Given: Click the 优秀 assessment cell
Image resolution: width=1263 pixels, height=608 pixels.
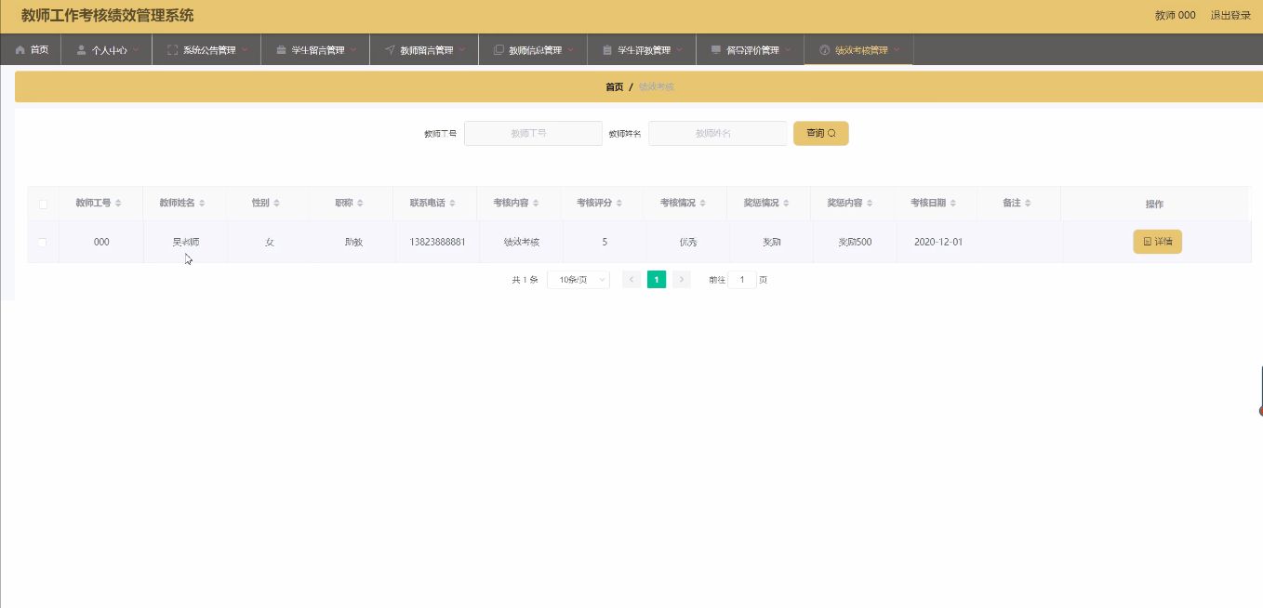Looking at the screenshot, I should (688, 242).
